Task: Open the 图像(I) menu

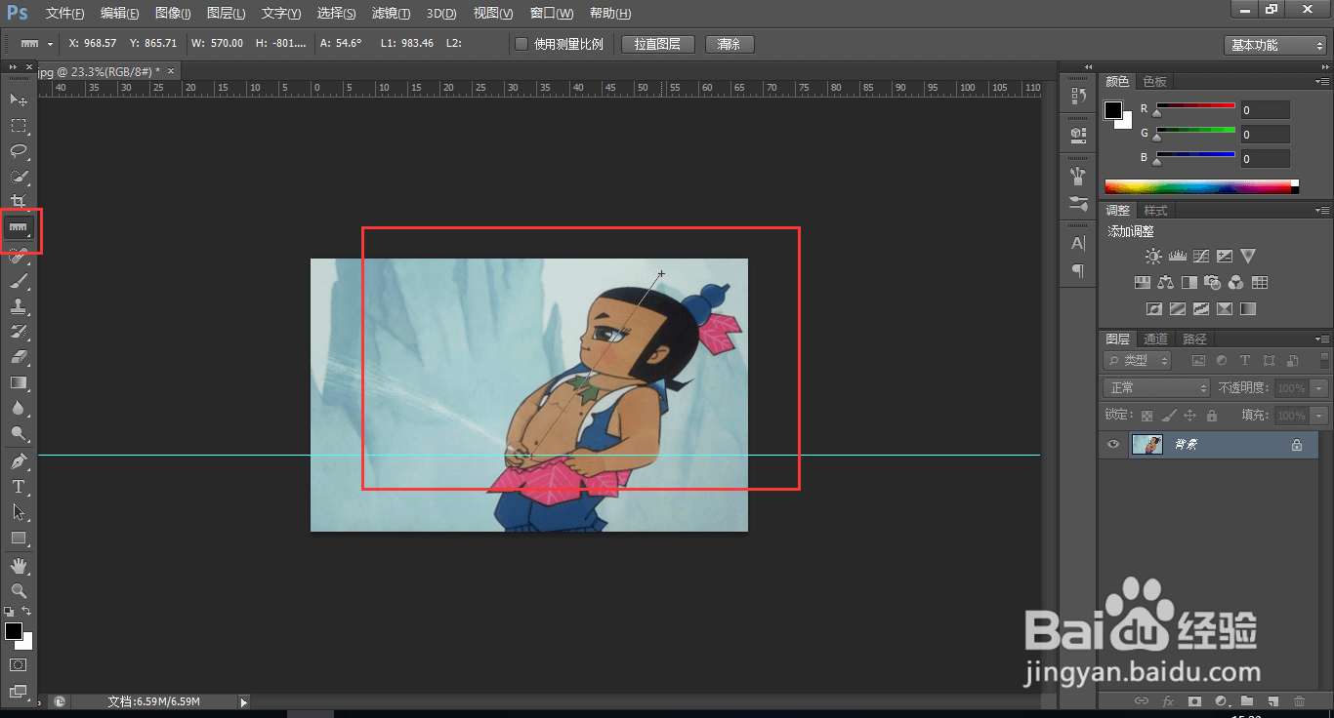Action: point(173,14)
